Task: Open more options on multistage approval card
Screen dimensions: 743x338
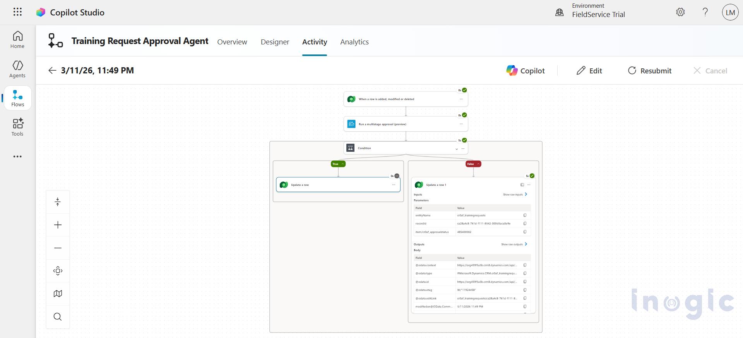Action: (461, 124)
